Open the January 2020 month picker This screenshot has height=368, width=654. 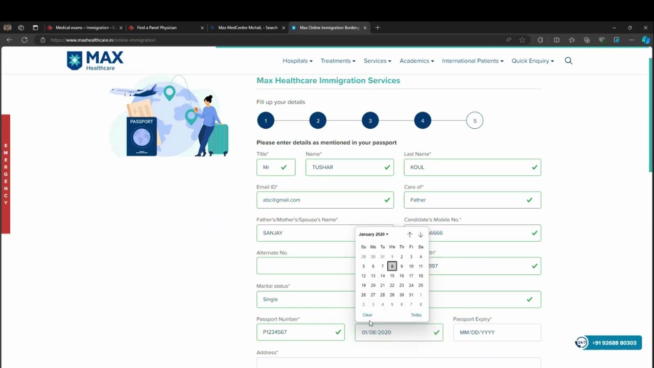pos(373,234)
